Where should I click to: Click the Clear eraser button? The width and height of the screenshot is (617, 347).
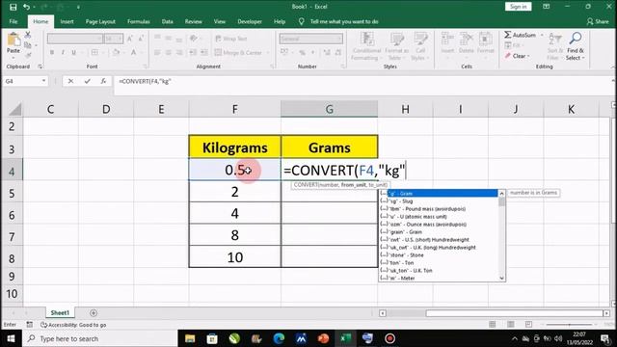coord(516,56)
